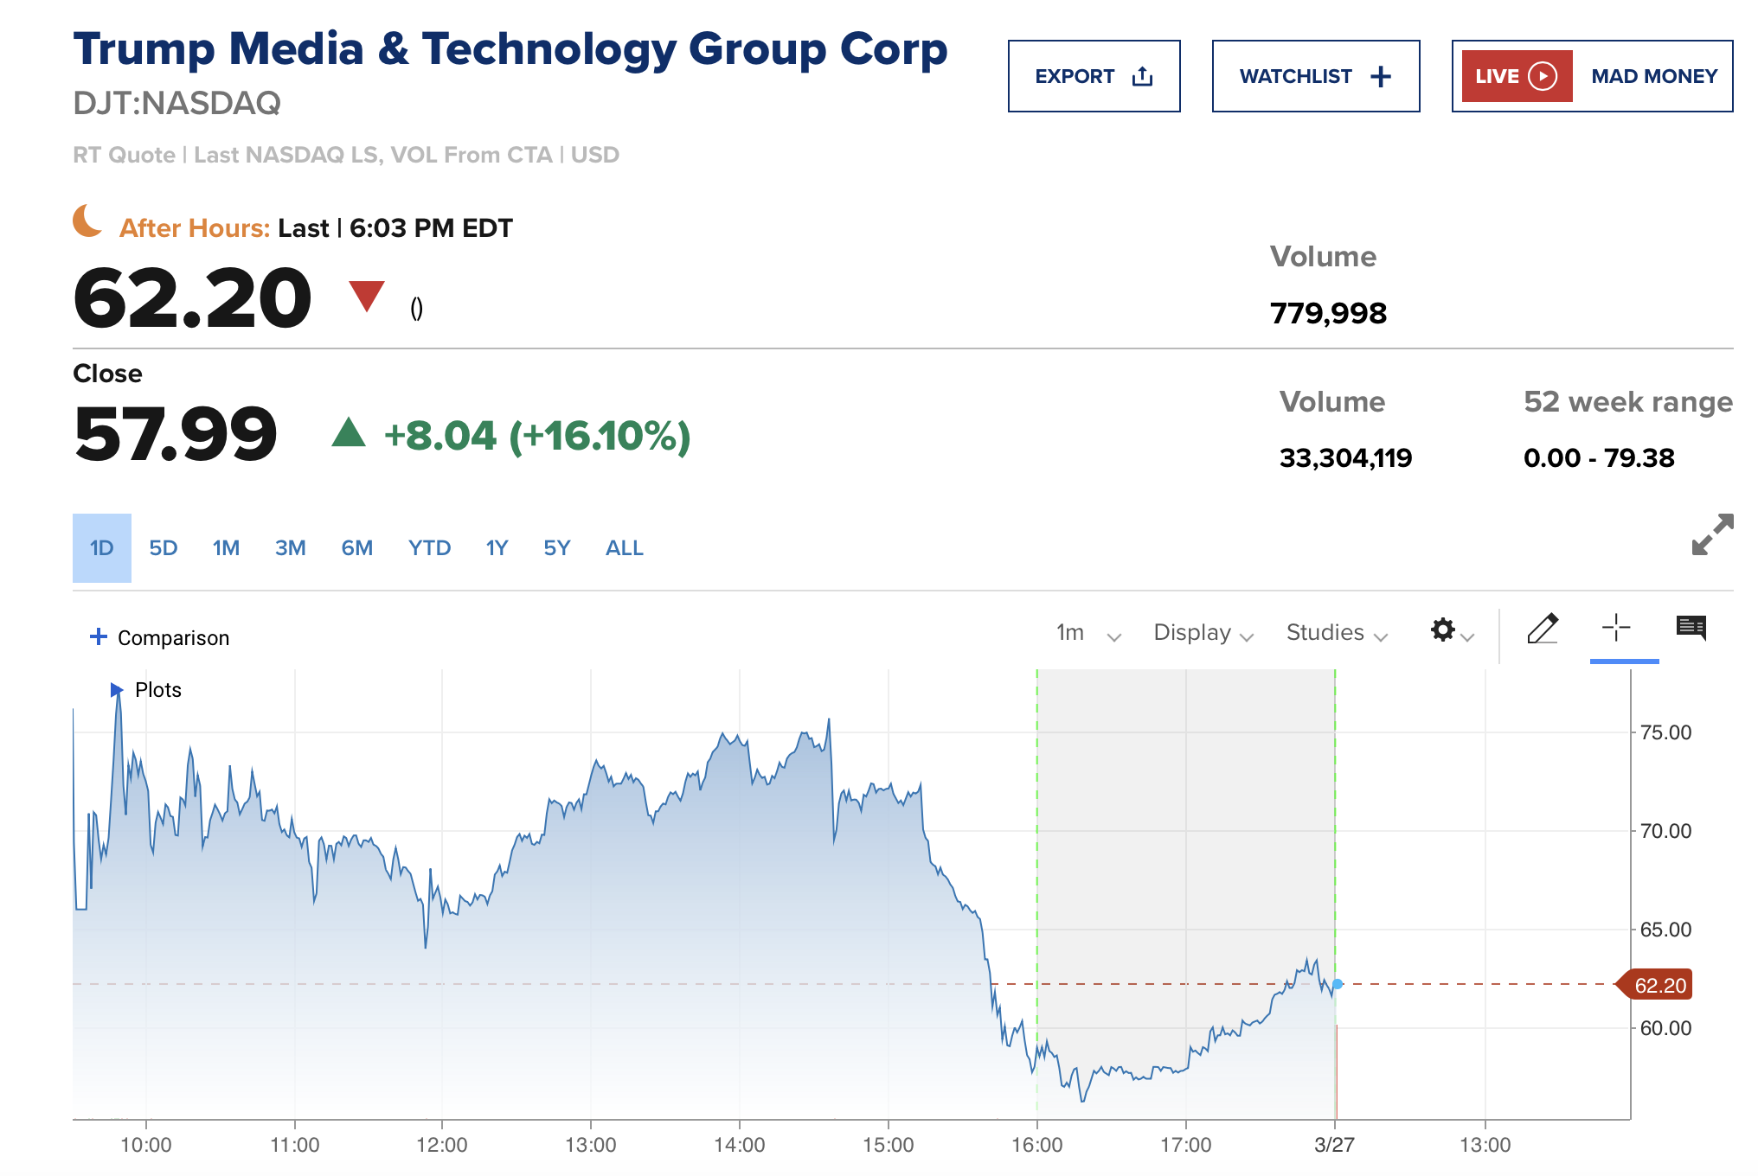
Task: Click the EXPORT button
Action: pyautogui.click(x=1094, y=76)
